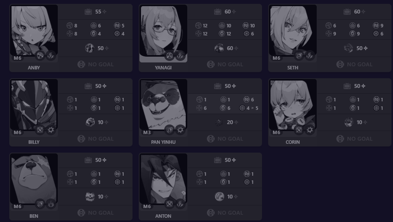Click Seth's level 50 W-Engine icon
The height and width of the screenshot is (222, 393).
coord(348,48)
